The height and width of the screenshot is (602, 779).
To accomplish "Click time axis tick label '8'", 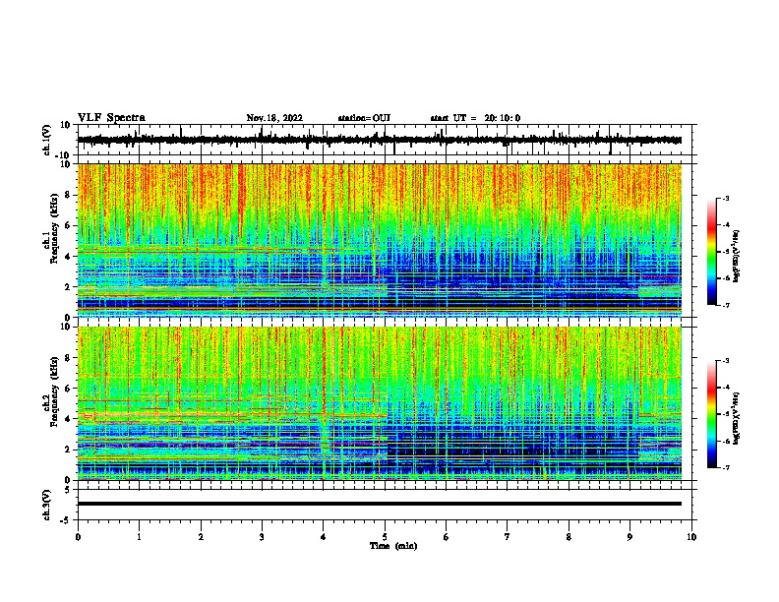I will [569, 537].
